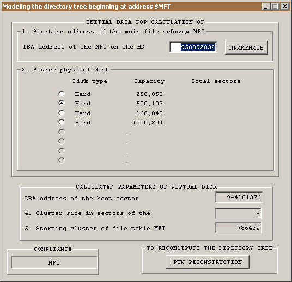Screen dimensions: 292x282
Task: Click the capacity value 500,107
Action: pos(149,104)
